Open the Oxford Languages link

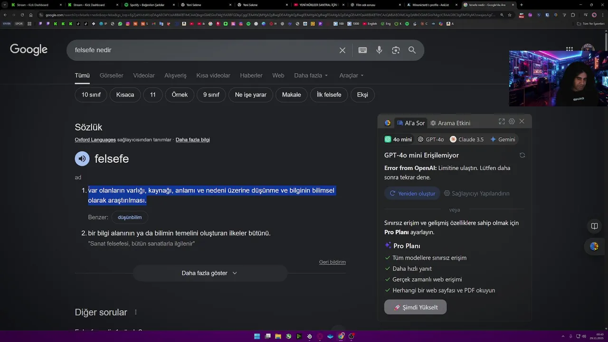point(95,140)
